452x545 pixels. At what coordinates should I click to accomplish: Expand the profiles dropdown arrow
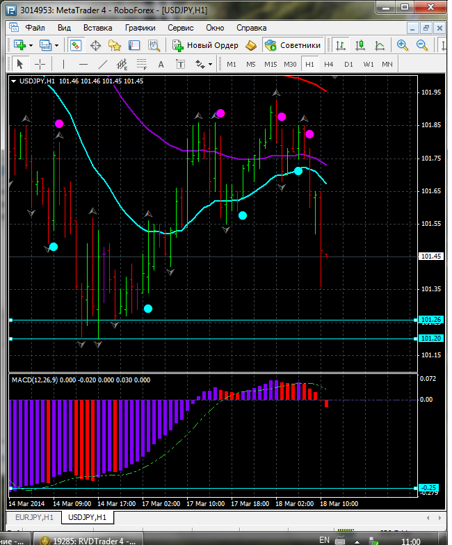[x=57, y=46]
